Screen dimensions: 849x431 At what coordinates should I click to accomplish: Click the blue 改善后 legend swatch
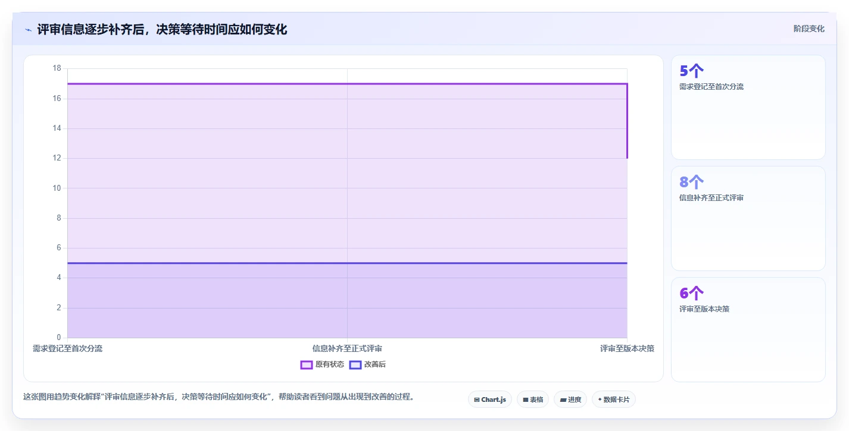coord(355,364)
